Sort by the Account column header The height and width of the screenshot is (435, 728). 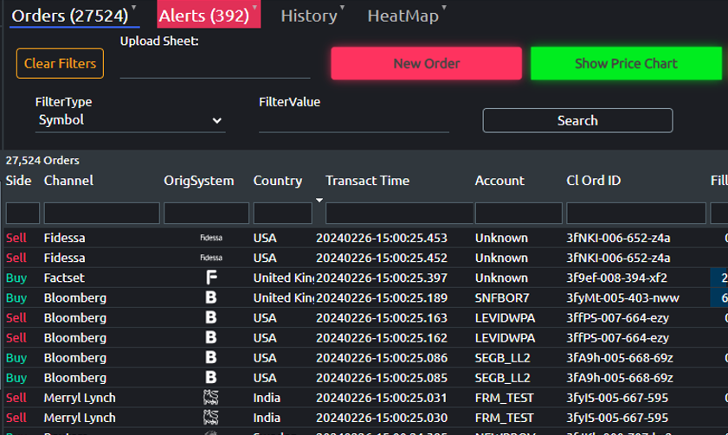[499, 181]
